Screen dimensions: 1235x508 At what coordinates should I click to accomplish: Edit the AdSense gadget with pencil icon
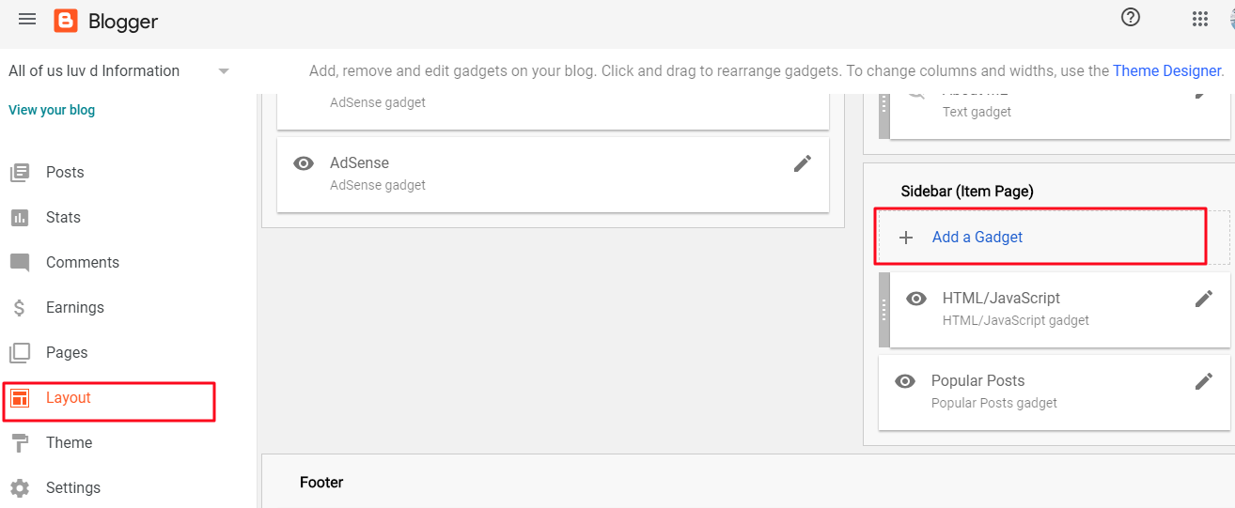coord(803,163)
